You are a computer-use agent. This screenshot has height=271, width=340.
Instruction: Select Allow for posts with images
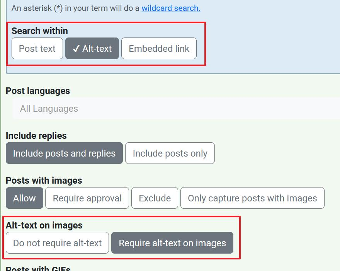pyautogui.click(x=24, y=198)
